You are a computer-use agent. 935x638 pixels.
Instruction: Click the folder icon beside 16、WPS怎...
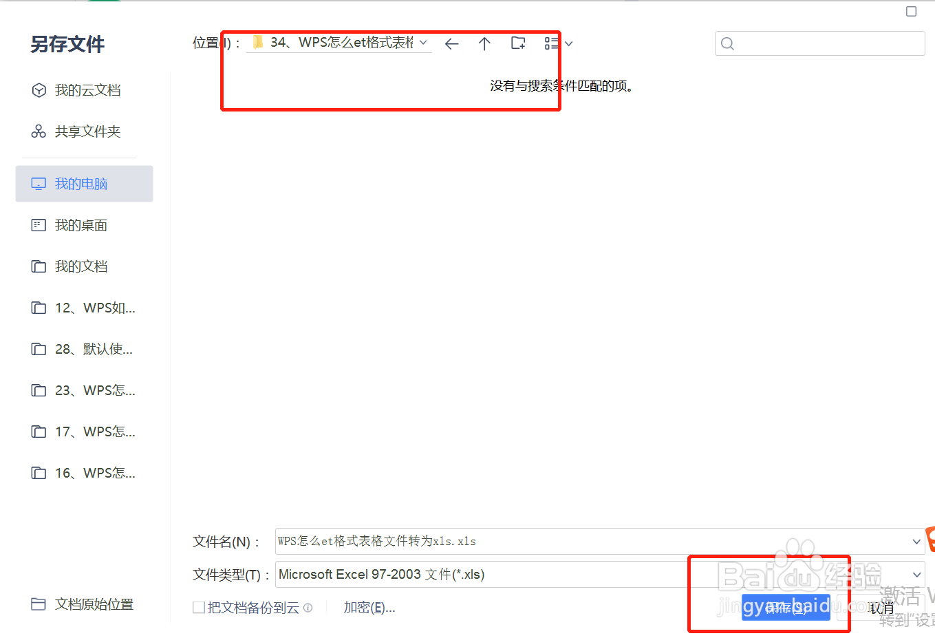(x=39, y=473)
